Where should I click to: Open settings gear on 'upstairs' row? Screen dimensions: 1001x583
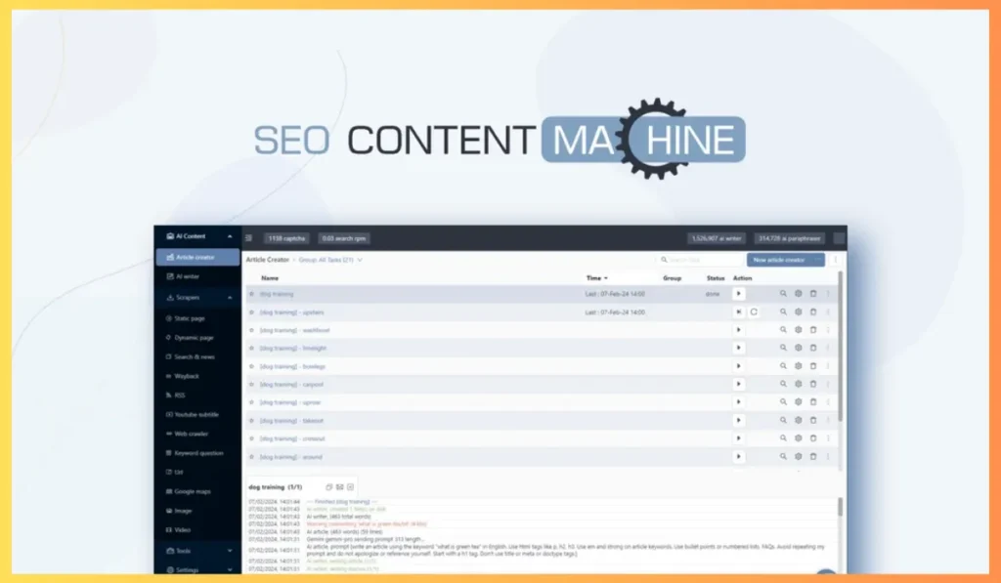pyautogui.click(x=798, y=312)
